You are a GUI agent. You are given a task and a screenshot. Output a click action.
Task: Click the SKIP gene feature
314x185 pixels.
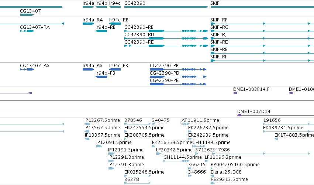[x=262, y=7]
